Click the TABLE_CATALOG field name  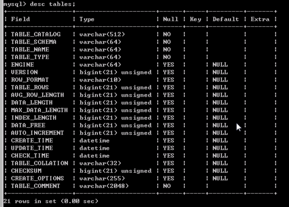(x=36, y=34)
